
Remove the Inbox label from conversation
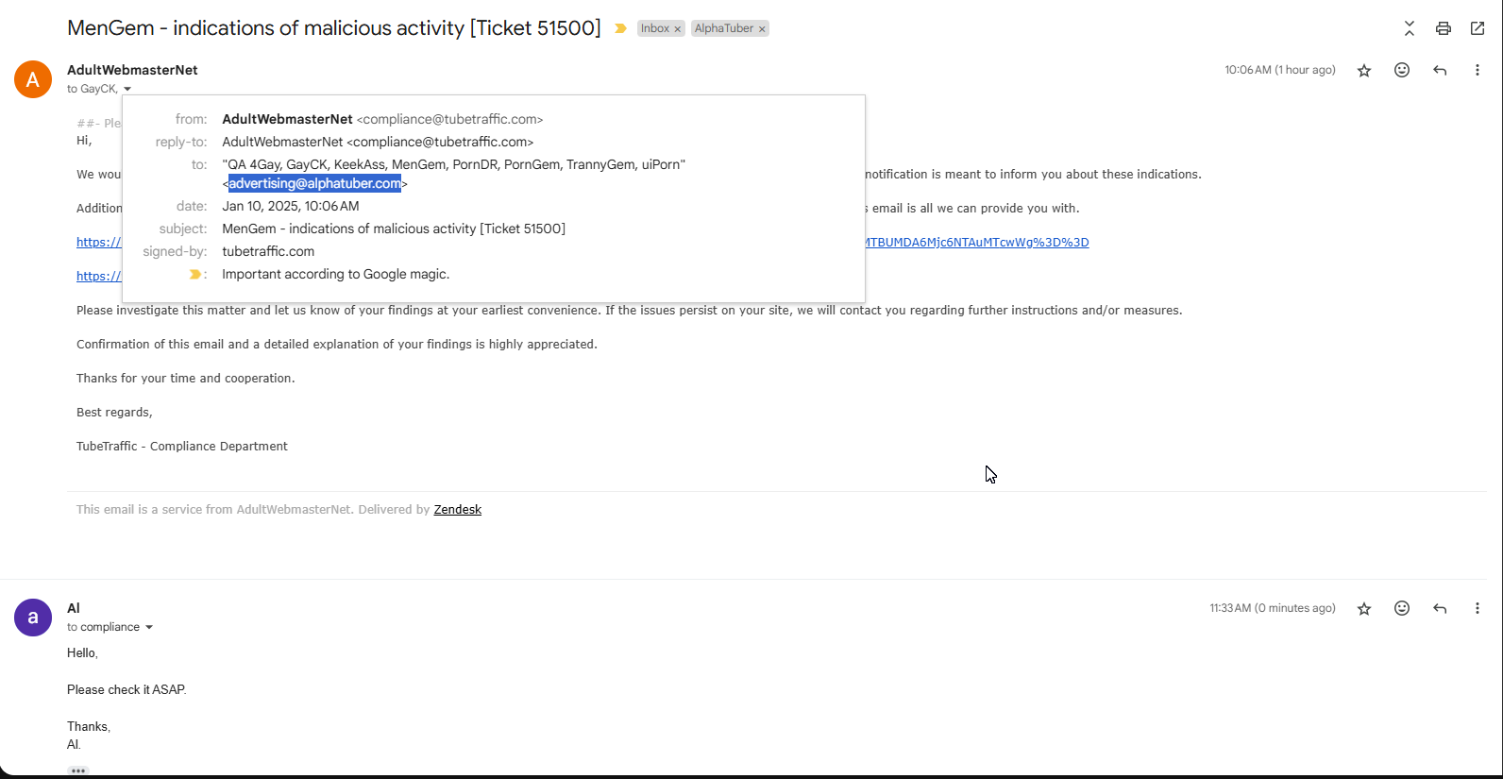tap(678, 29)
